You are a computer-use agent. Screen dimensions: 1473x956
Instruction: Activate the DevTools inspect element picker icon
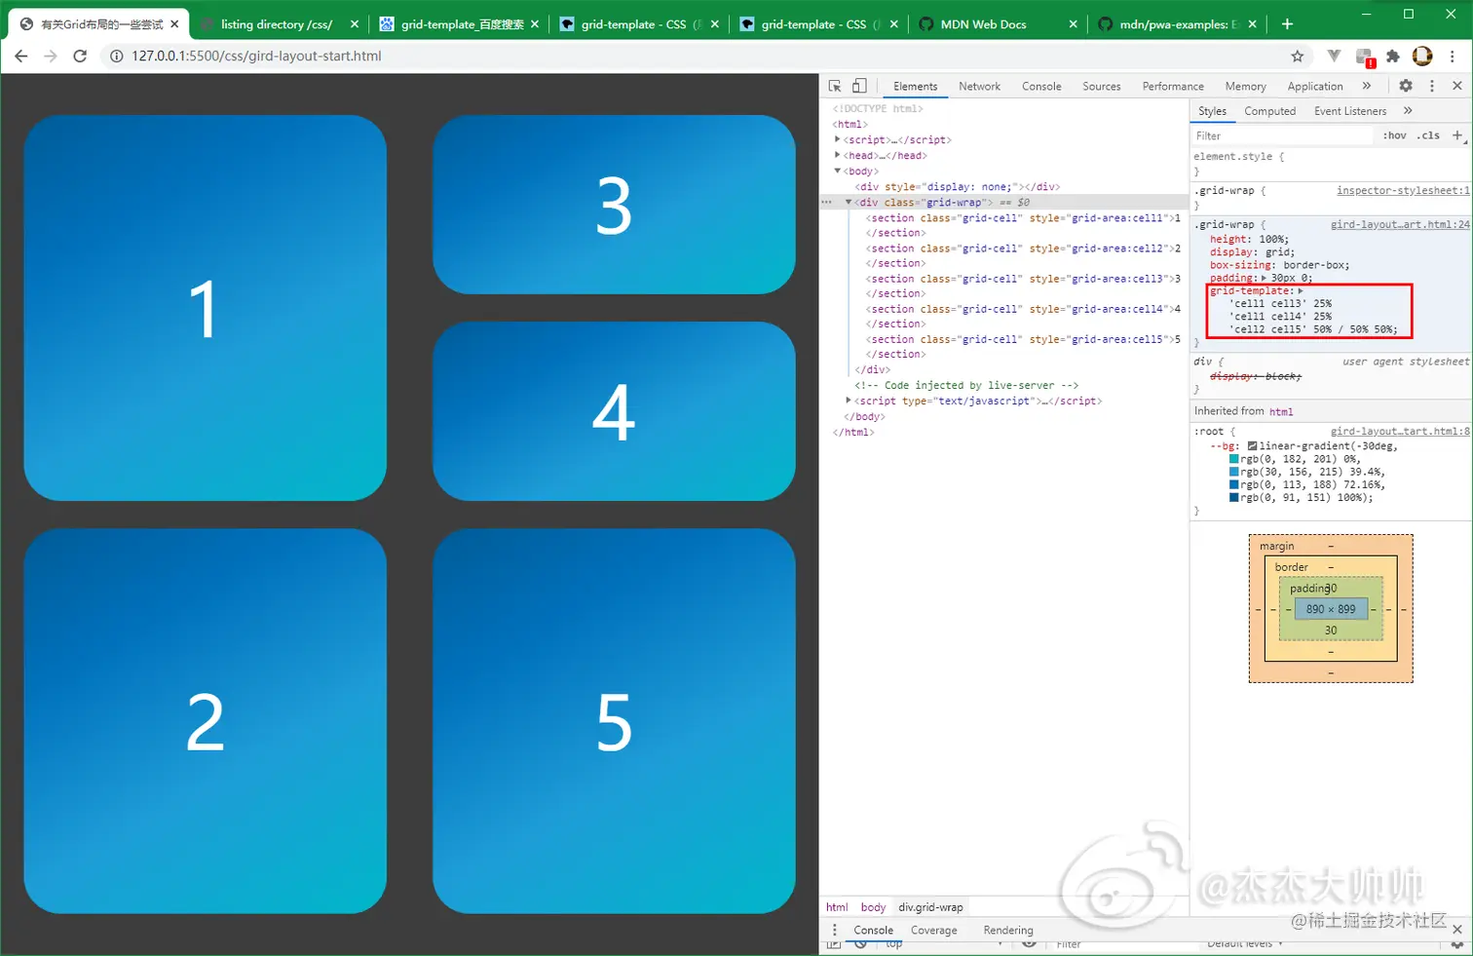tap(835, 86)
